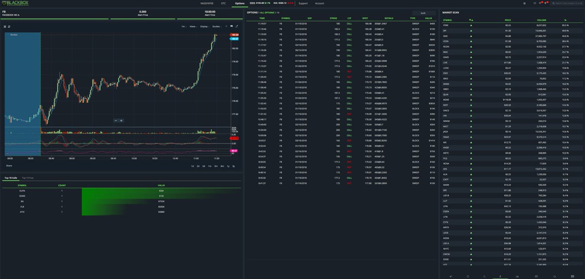Set chart range to 2d

(x=198, y=166)
